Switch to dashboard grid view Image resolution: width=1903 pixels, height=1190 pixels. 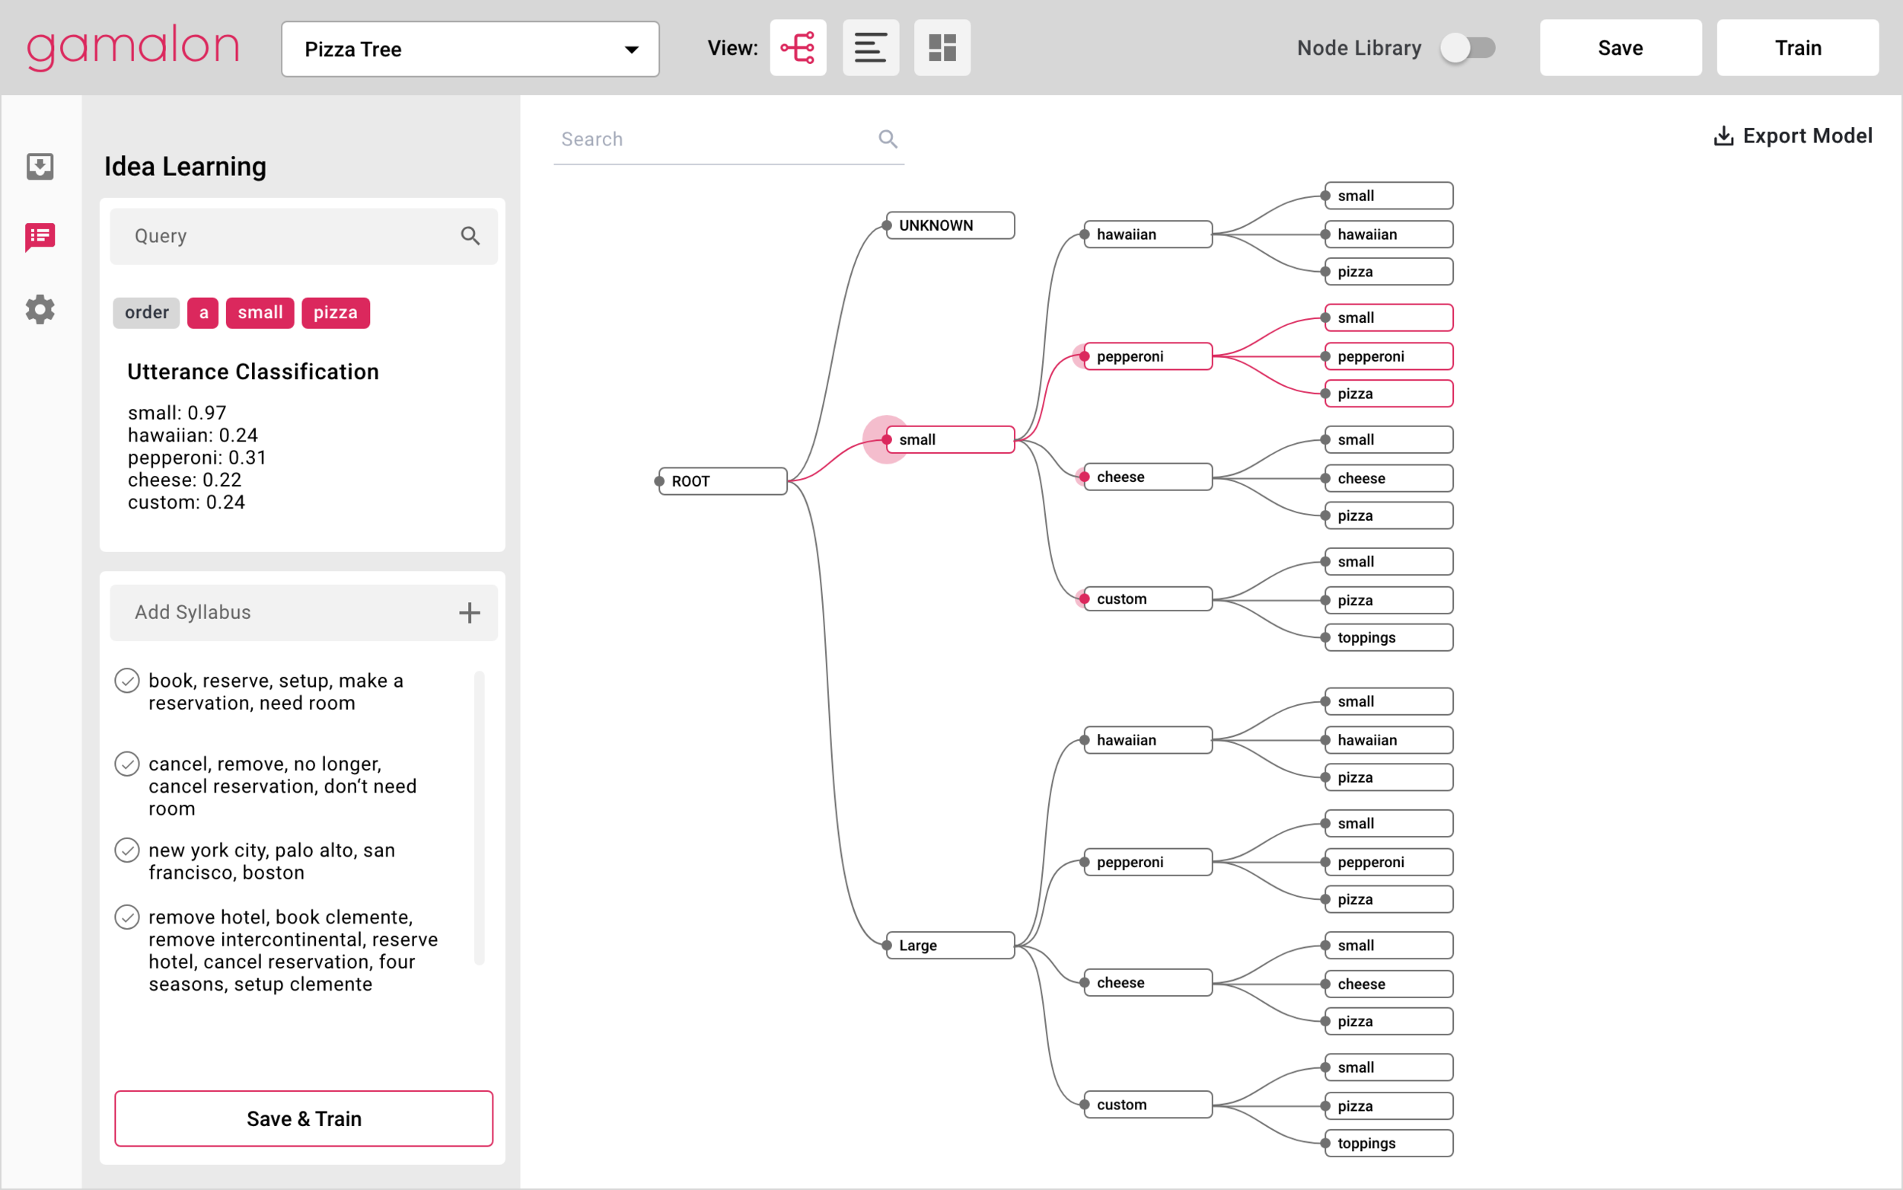(x=942, y=48)
